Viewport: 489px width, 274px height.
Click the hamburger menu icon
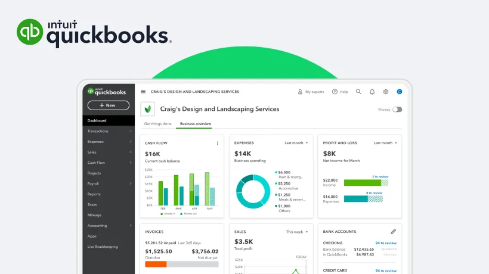click(143, 92)
